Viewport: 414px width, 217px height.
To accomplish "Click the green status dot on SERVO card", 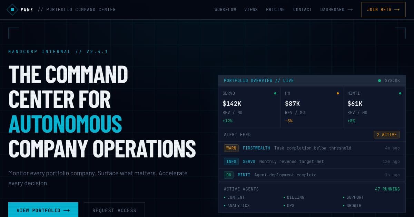I will point(275,93).
